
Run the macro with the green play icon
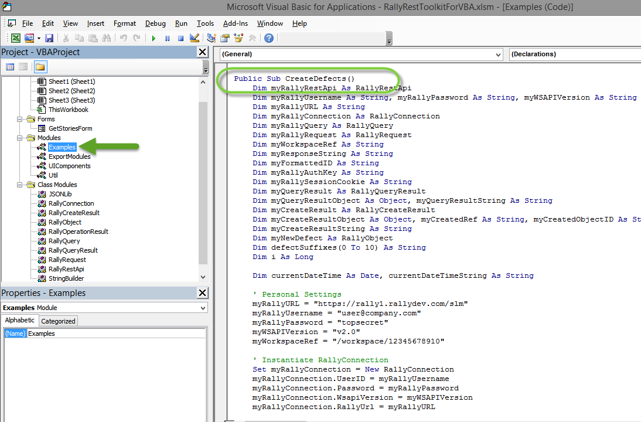154,38
